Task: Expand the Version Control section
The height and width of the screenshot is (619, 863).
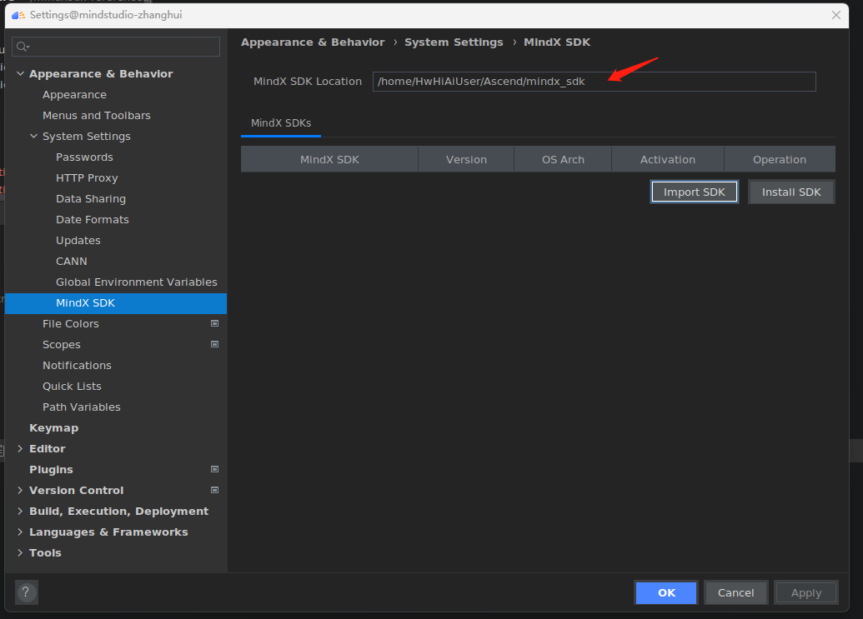Action: [x=20, y=491]
